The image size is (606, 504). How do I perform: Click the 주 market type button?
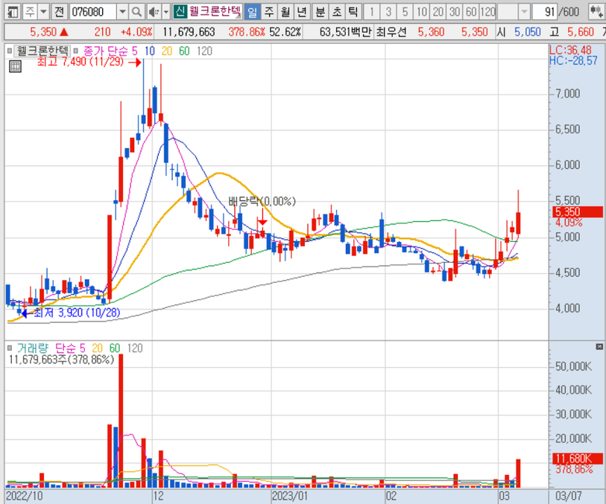[30, 12]
